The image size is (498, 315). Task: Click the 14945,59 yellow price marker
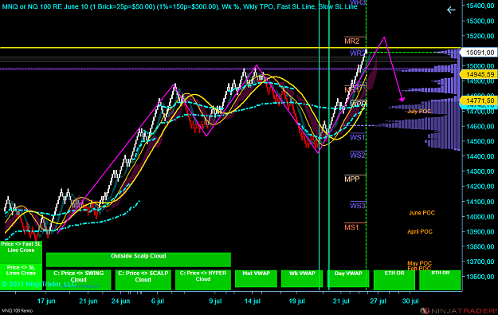coord(479,74)
